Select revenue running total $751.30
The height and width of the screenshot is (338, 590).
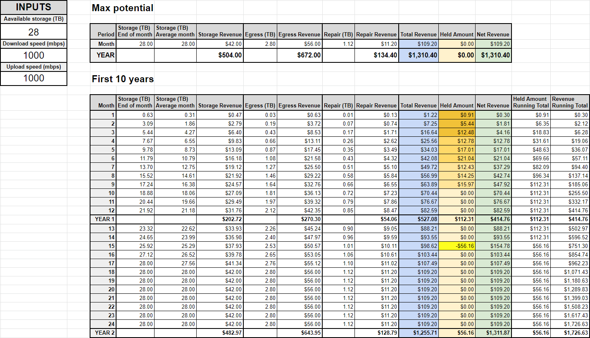pyautogui.click(x=570, y=246)
